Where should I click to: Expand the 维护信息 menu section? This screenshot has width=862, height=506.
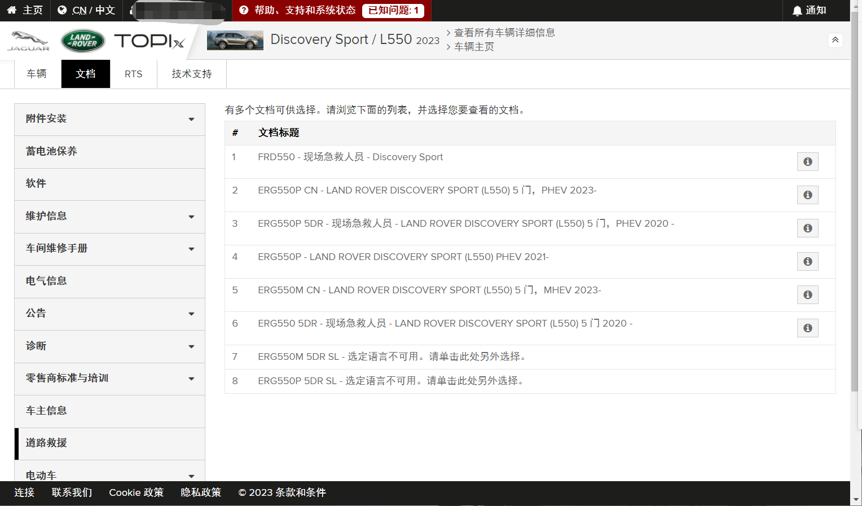(191, 217)
